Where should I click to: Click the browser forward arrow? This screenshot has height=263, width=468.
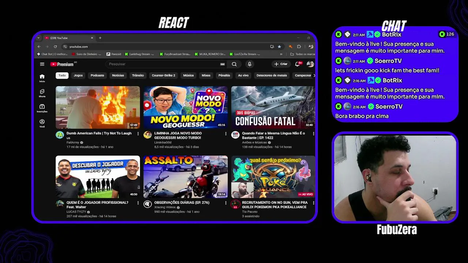[x=47, y=46]
